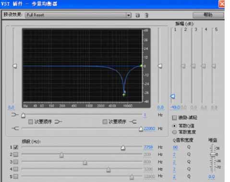Click the band 1 frequency slider thumb

click(123, 148)
